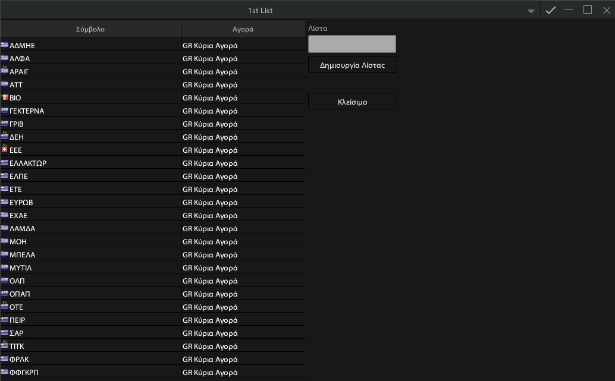Select the ΕΛΛΑΚΤΩΡ row
This screenshot has width=615, height=381.
[x=153, y=163]
